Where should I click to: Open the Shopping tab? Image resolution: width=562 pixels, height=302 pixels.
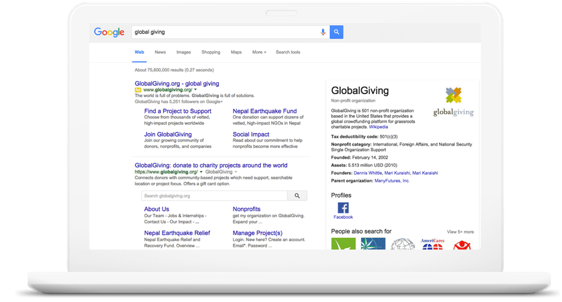click(211, 52)
